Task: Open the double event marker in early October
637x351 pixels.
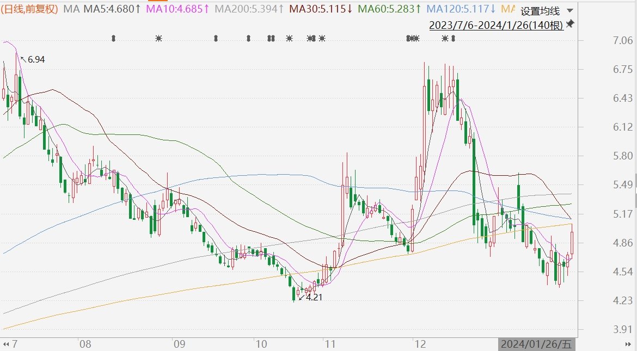Action: (x=271, y=39)
